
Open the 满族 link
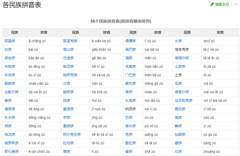click(129, 58)
